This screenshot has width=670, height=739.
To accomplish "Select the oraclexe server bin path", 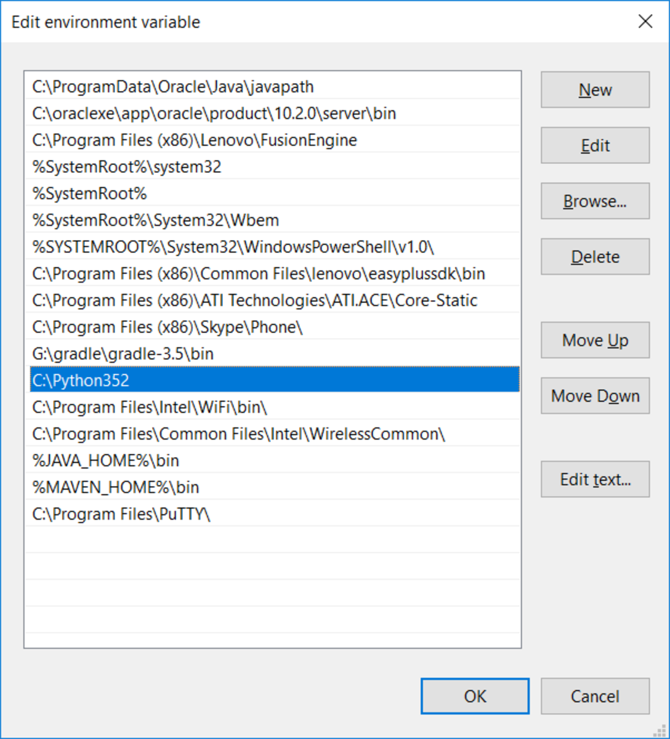I will [214, 113].
